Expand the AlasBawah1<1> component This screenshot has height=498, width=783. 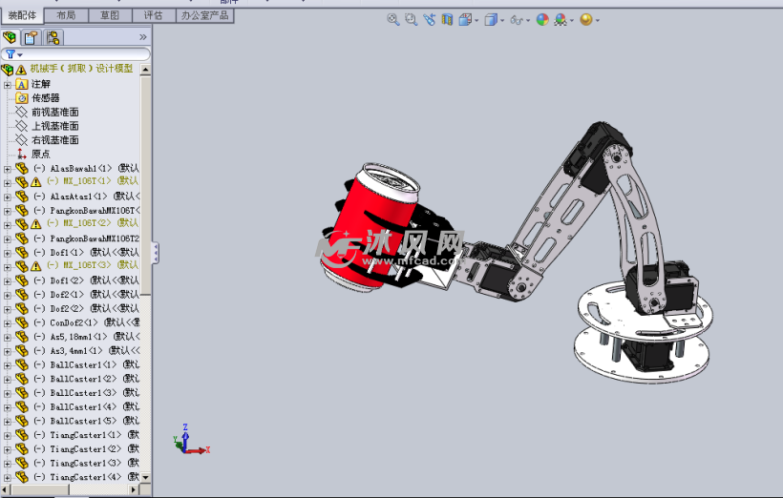(x=7, y=169)
